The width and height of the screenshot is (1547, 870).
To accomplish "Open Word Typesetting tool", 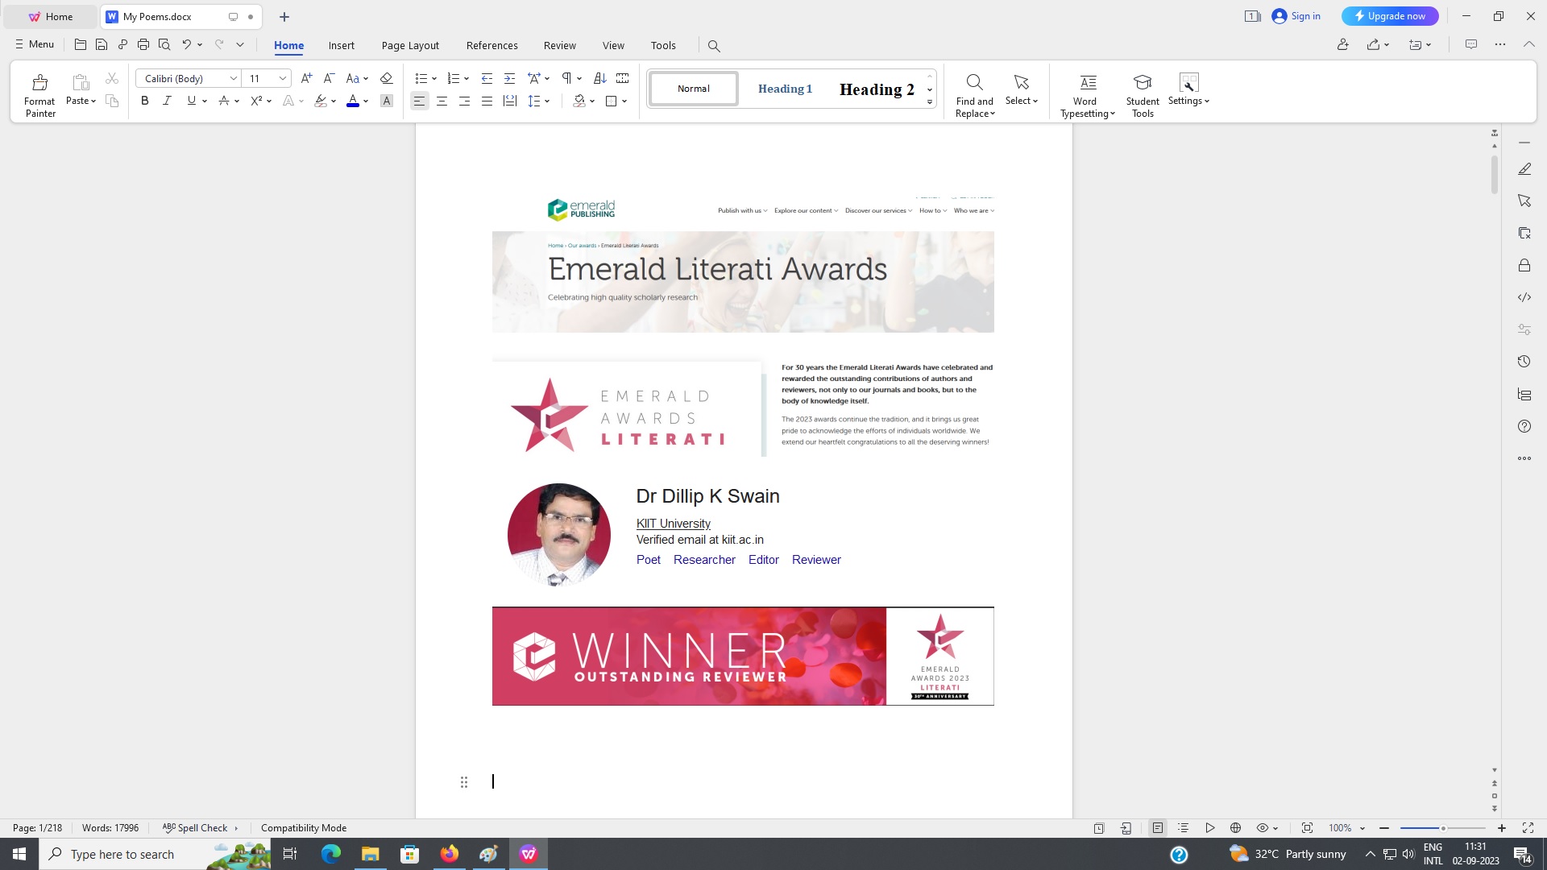I will (x=1088, y=95).
